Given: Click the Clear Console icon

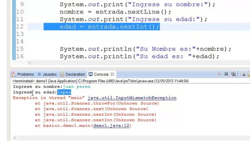Looking at the screenshot, I should 243,74.
